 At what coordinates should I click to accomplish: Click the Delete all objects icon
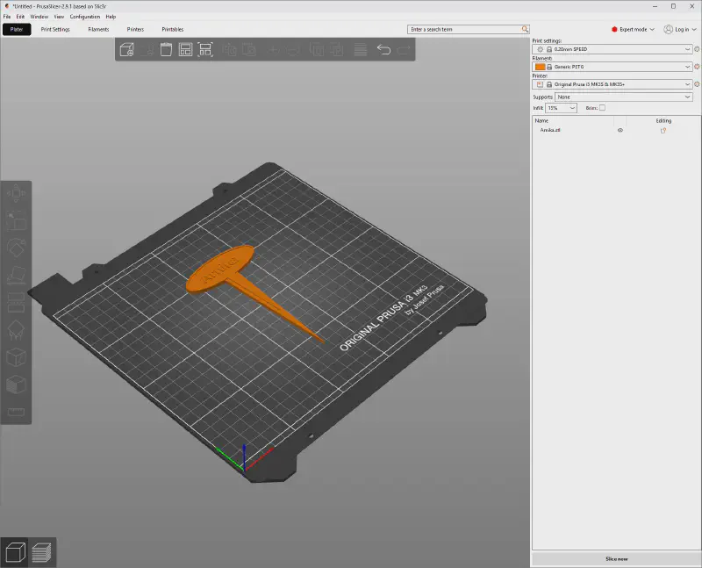pos(166,50)
